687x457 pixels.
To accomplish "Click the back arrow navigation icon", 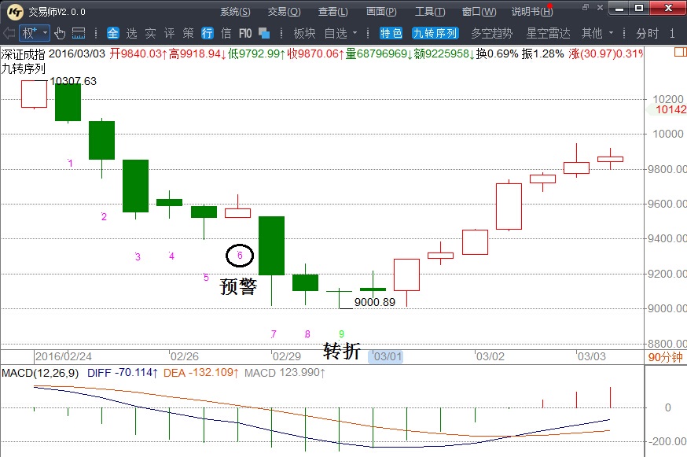I will 9,33.
